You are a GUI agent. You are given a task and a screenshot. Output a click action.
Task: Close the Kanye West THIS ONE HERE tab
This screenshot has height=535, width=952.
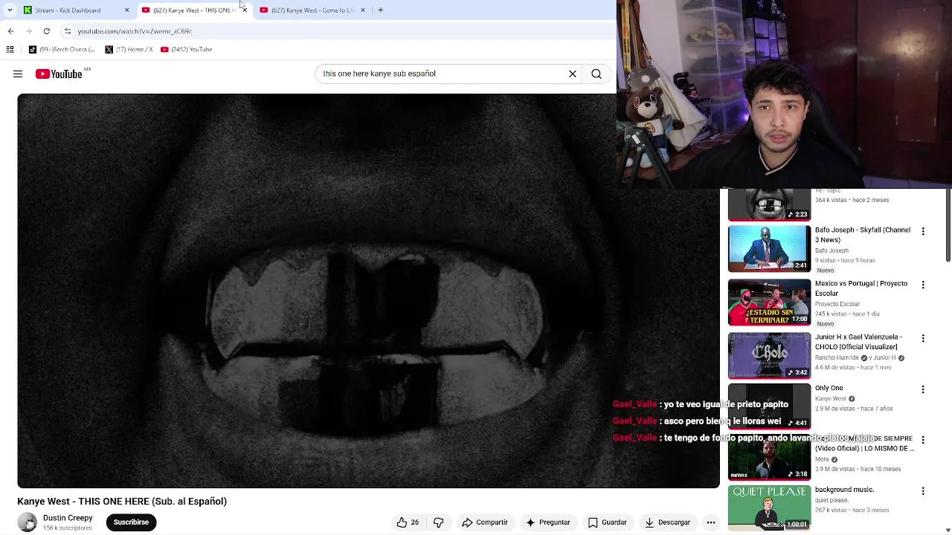coord(244,10)
